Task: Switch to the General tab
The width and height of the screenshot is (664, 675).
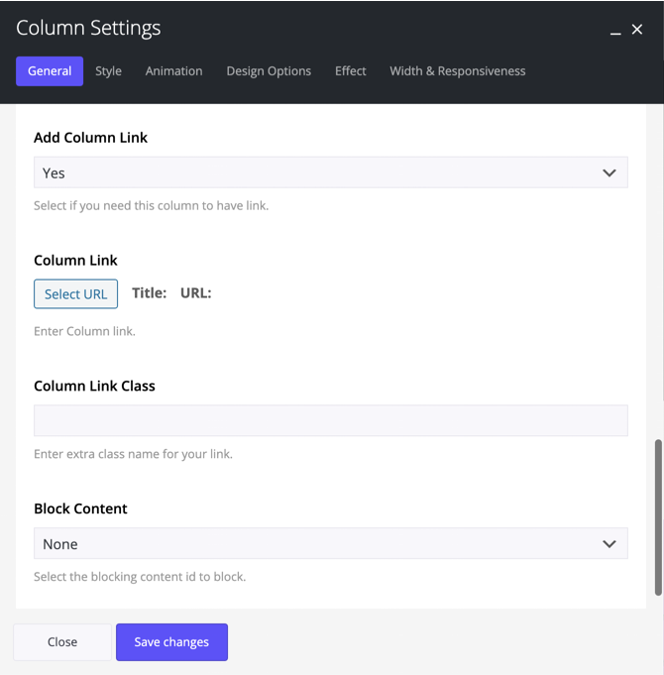Action: pos(50,71)
